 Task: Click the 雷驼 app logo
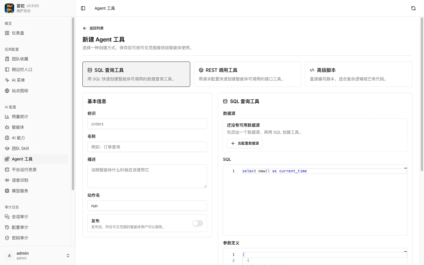[x=9, y=8]
